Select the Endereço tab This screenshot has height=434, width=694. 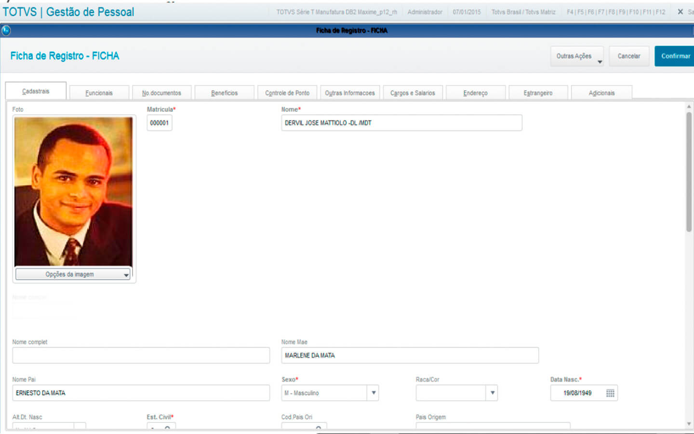(x=475, y=93)
